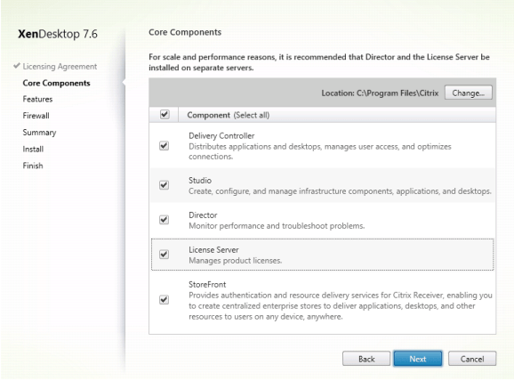Click the Location: C:\Program Files\Citrix text
The width and height of the screenshot is (514, 381).
click(x=380, y=93)
